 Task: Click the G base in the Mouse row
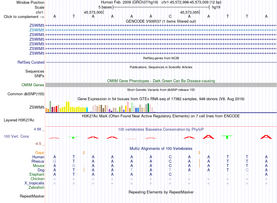(74, 166)
